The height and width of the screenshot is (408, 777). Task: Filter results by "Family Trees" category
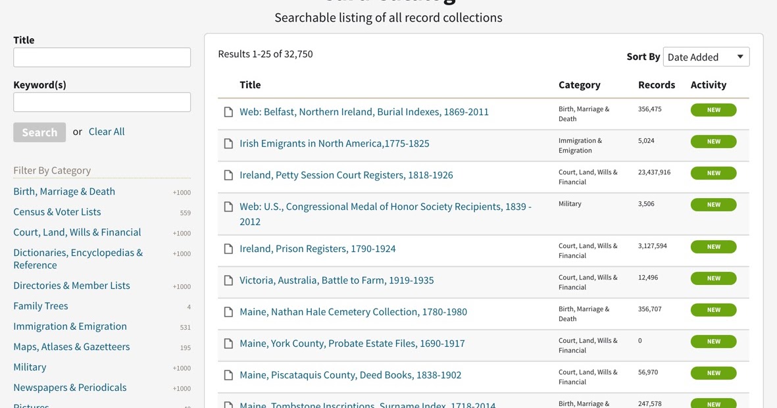40,306
